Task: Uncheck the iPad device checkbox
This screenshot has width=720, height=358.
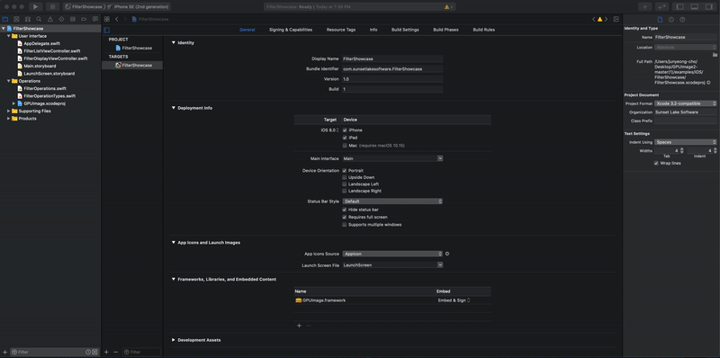Action: [x=345, y=138]
